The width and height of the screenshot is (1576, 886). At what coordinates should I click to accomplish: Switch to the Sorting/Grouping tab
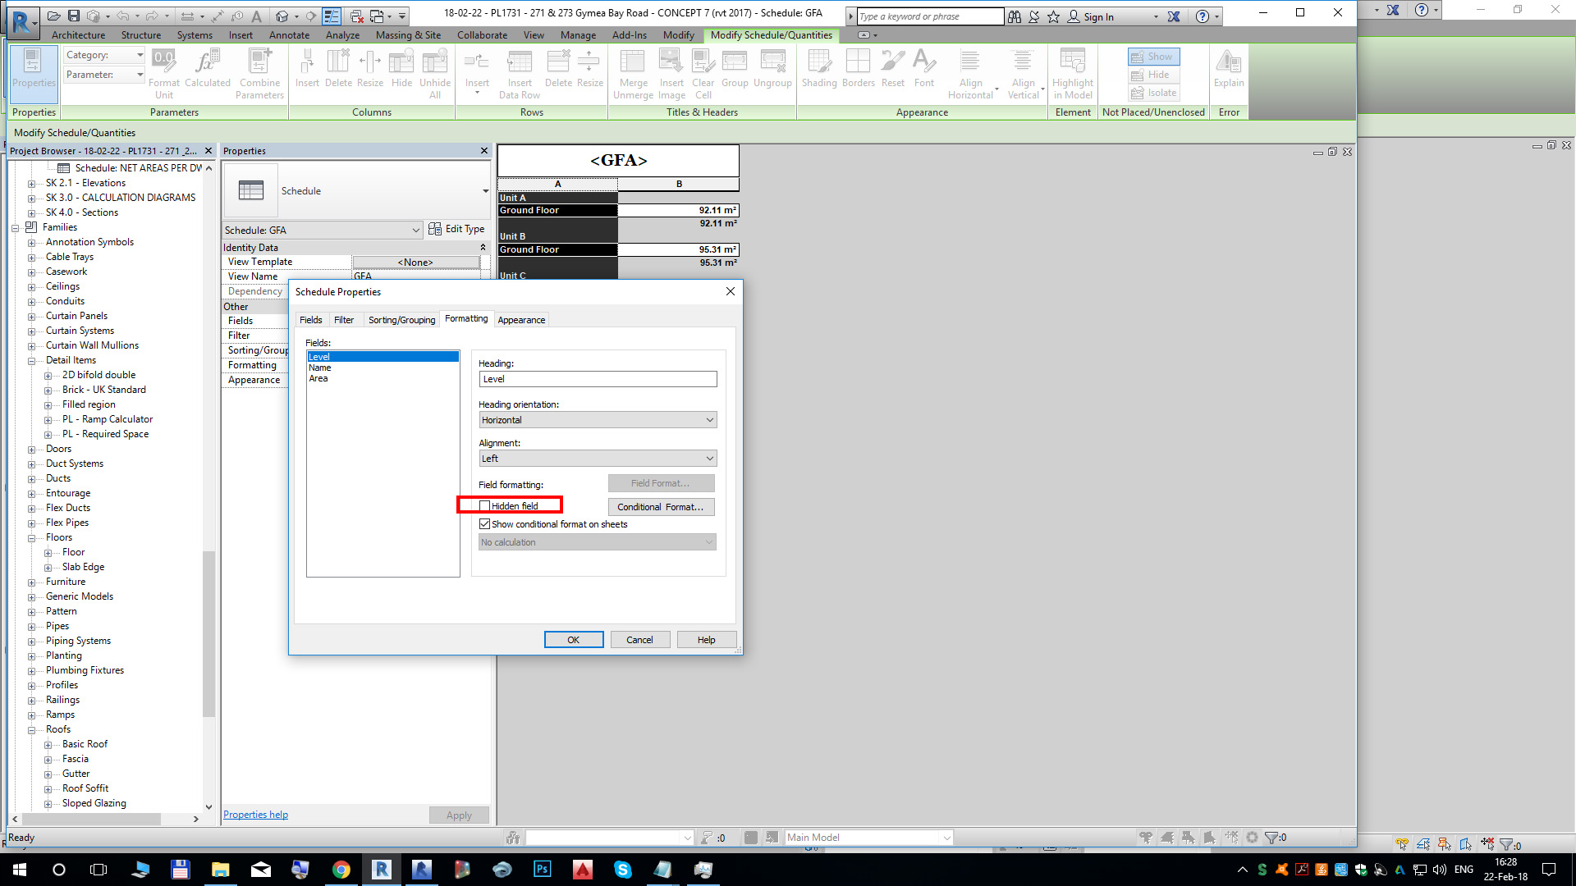[401, 320]
